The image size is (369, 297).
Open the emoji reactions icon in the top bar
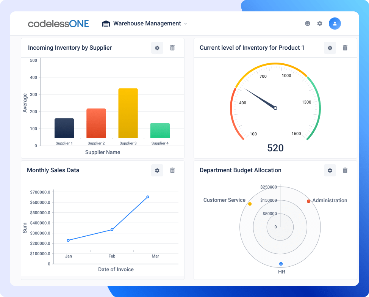coord(308,23)
